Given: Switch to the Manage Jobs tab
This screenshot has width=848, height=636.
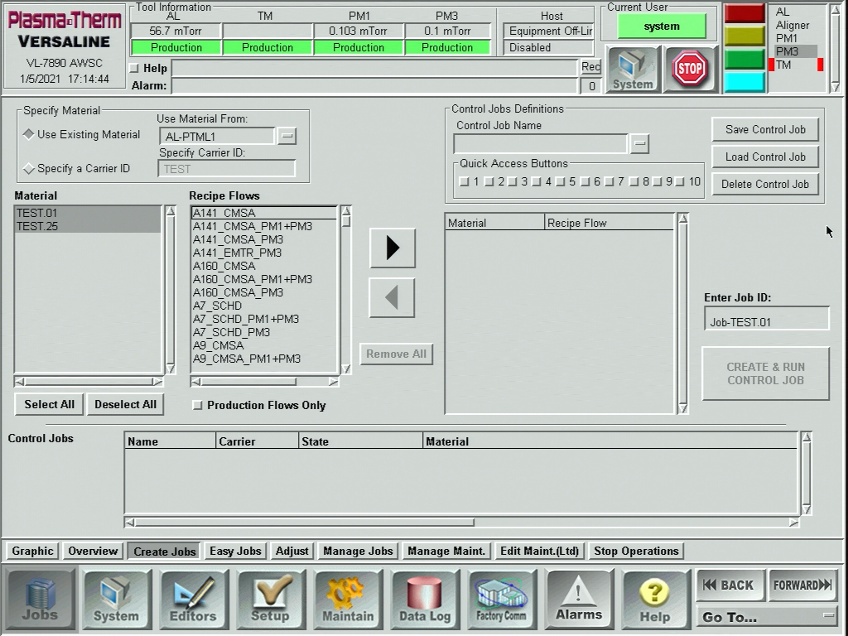Looking at the screenshot, I should [x=358, y=552].
